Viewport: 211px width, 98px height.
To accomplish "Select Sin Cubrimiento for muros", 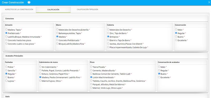I will click(x=40, y=67).
